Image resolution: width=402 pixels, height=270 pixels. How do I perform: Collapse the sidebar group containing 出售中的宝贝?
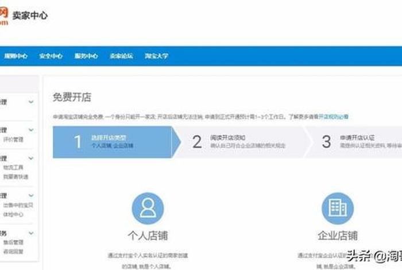[31, 195]
